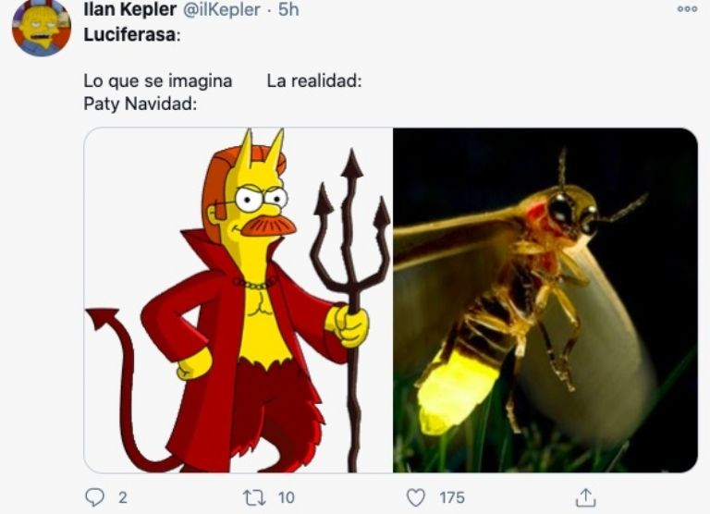Like the tweet with the heart icon

417,497
